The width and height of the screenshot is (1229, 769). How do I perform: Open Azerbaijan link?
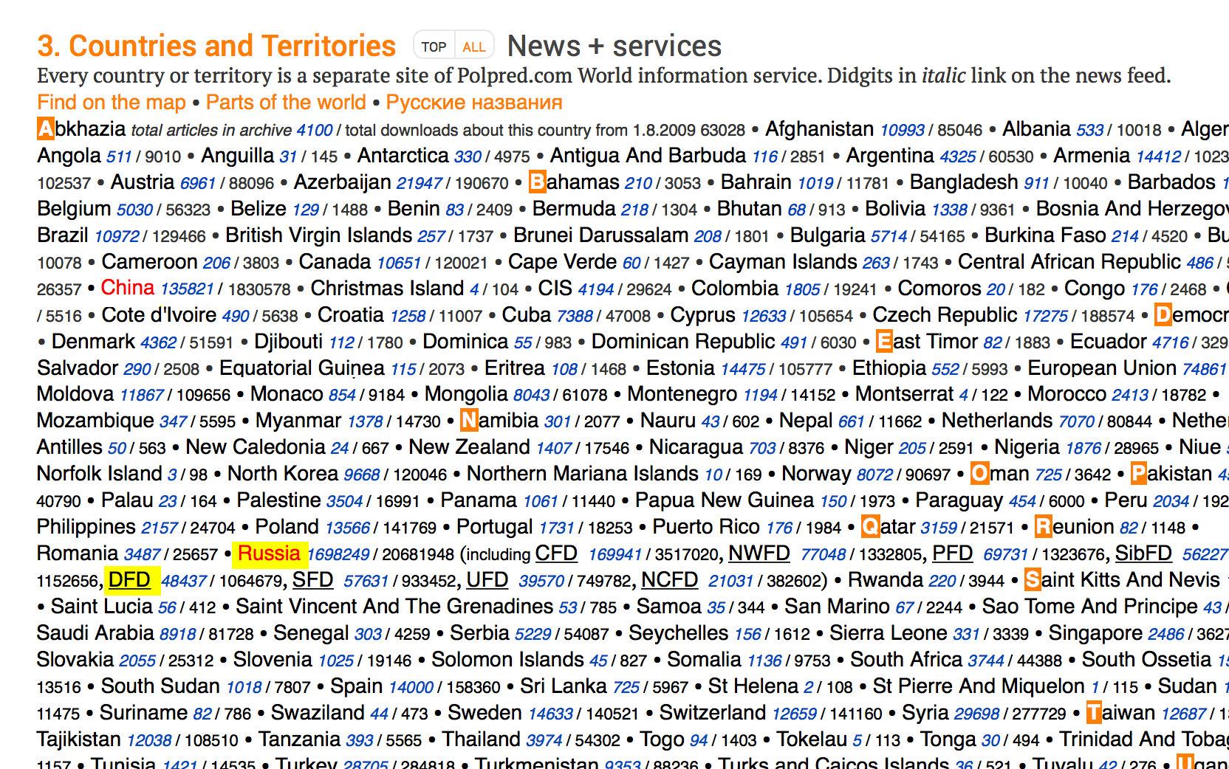342,182
